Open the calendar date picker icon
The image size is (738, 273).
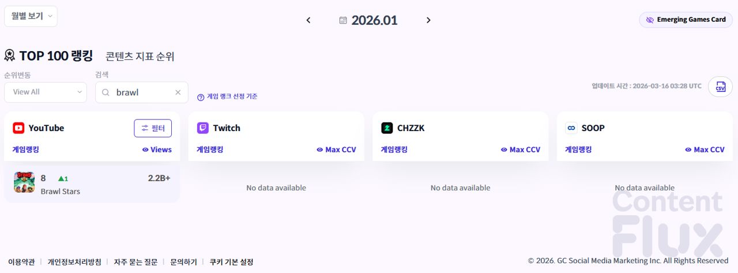pyautogui.click(x=343, y=21)
